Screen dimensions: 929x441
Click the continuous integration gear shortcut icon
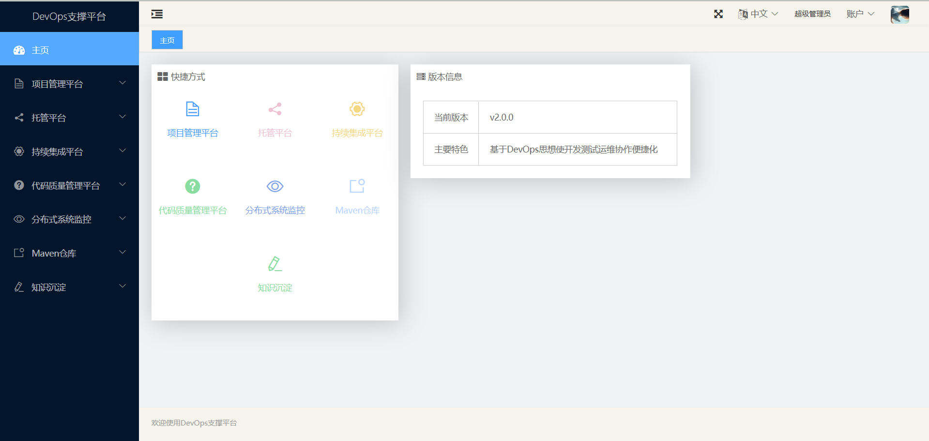pos(357,109)
